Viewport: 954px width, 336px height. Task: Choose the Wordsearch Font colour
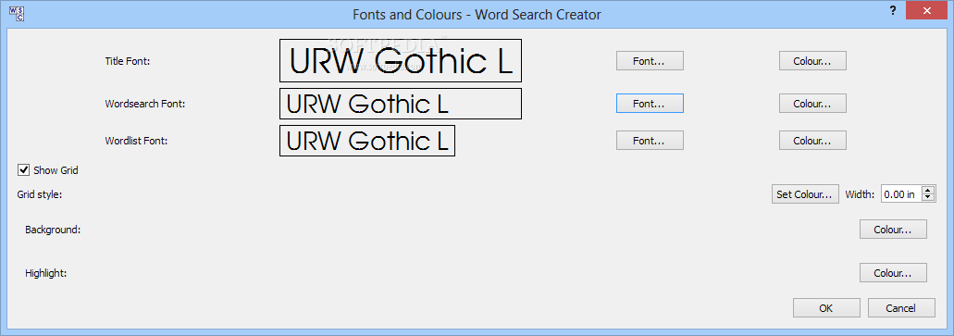tap(812, 104)
